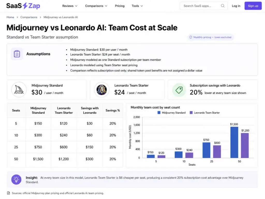Click the Log in link
The image size is (265, 199).
pos(236,6)
